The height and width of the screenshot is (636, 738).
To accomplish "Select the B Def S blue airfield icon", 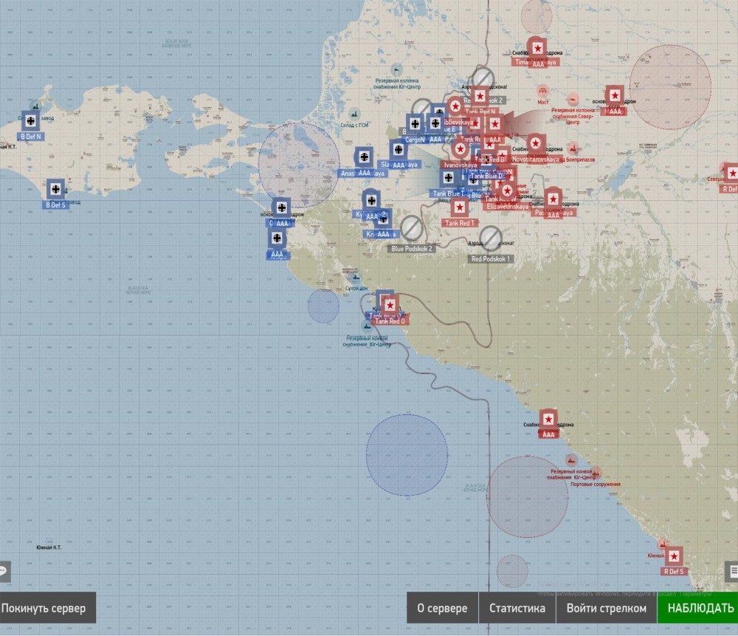I will [55, 189].
